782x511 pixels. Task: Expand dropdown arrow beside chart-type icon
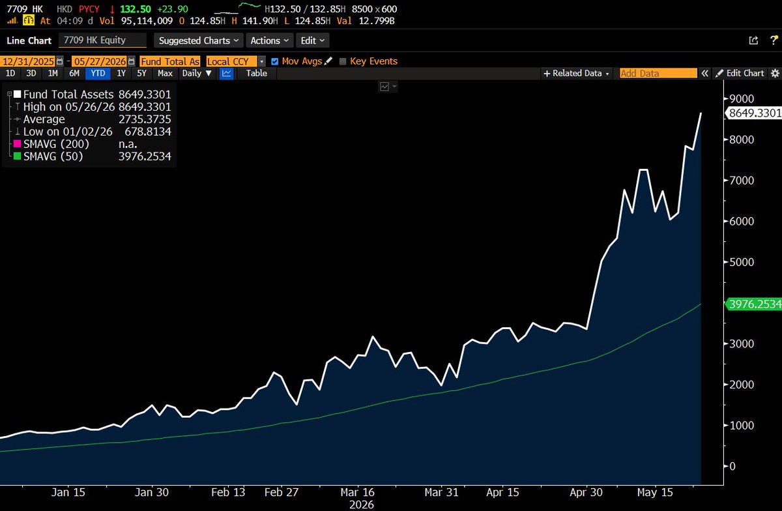pos(394,86)
